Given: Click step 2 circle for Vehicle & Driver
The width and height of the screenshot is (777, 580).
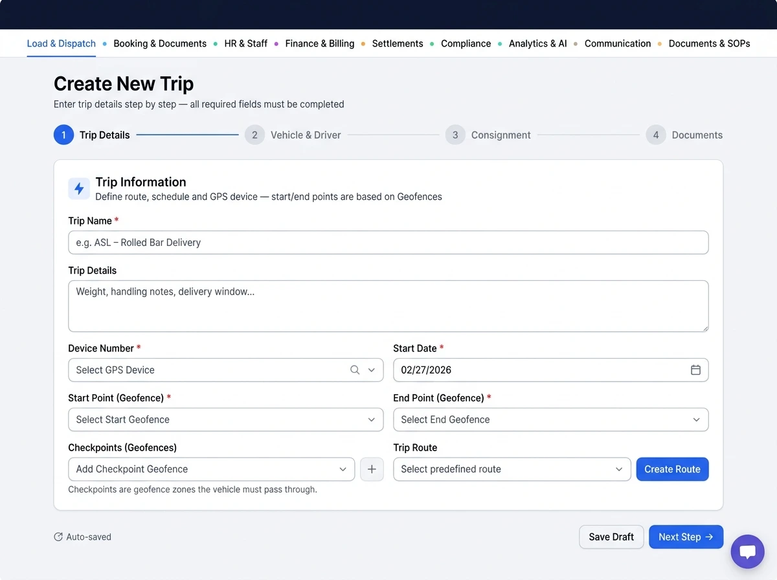Looking at the screenshot, I should pos(254,135).
